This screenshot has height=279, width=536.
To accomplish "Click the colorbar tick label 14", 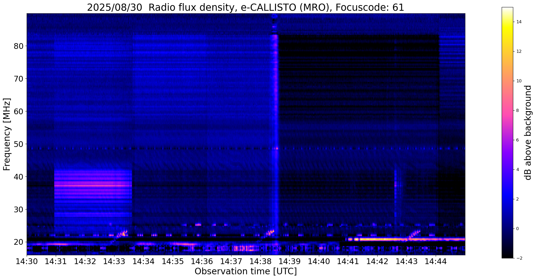I will [x=519, y=22].
